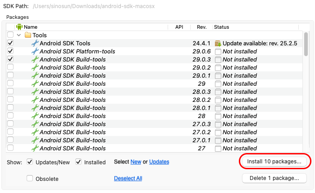Click the update available status icon
The width and height of the screenshot is (315, 193).
pos(218,44)
